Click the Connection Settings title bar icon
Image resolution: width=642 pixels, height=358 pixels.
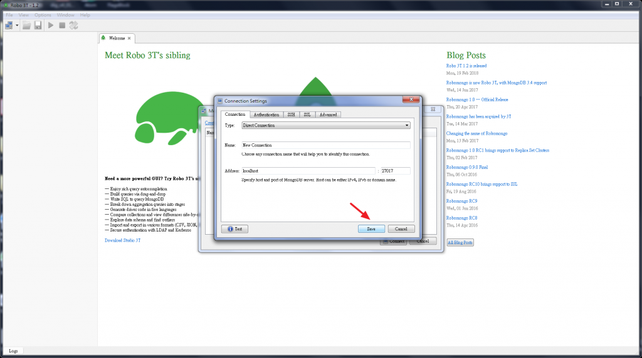[220, 101]
